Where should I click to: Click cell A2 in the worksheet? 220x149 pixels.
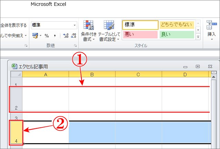click(x=46, y=99)
